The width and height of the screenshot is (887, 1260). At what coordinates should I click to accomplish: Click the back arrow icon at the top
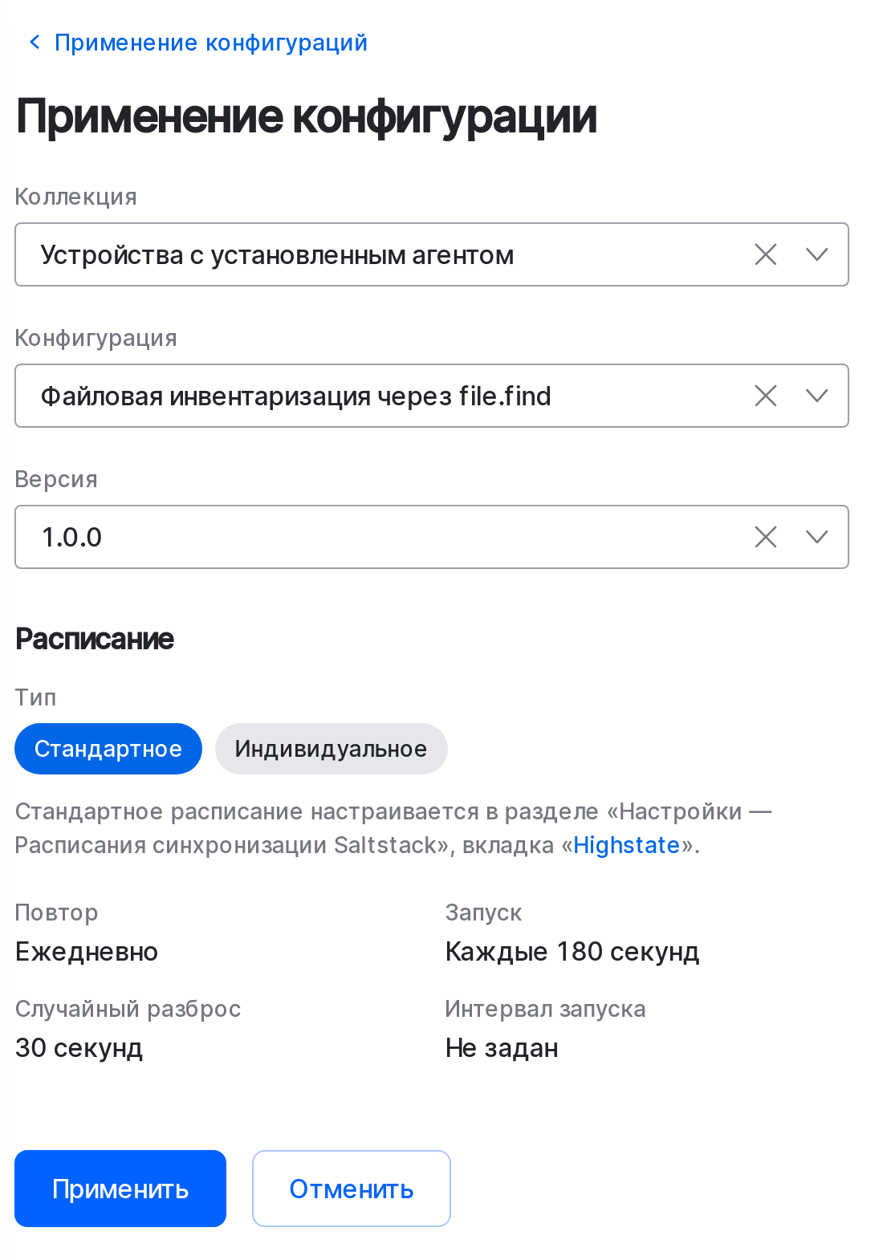pos(33,42)
